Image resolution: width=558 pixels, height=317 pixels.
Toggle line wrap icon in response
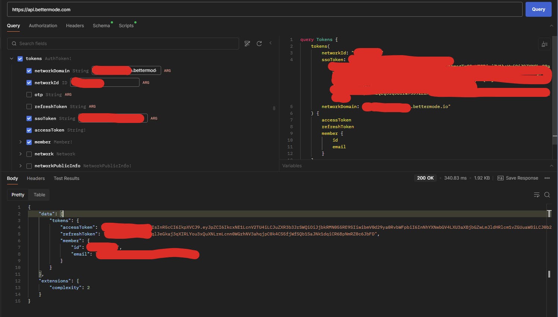[537, 195]
